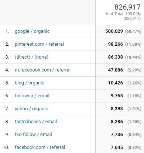Click the 9,765 sessions value
Image resolution: width=144 pixels, height=153 pixels.
pyautogui.click(x=117, y=96)
